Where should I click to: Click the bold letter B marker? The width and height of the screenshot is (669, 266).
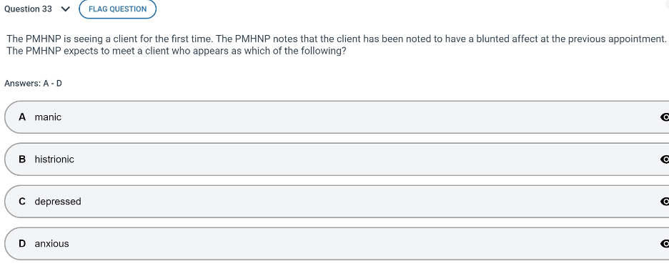[22, 159]
